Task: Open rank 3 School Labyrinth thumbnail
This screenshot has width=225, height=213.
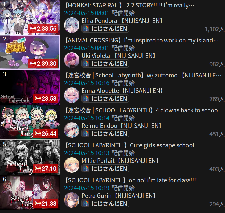Action: [30, 87]
